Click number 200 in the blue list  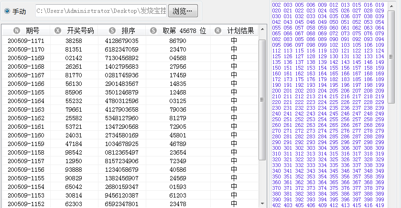(276, 91)
